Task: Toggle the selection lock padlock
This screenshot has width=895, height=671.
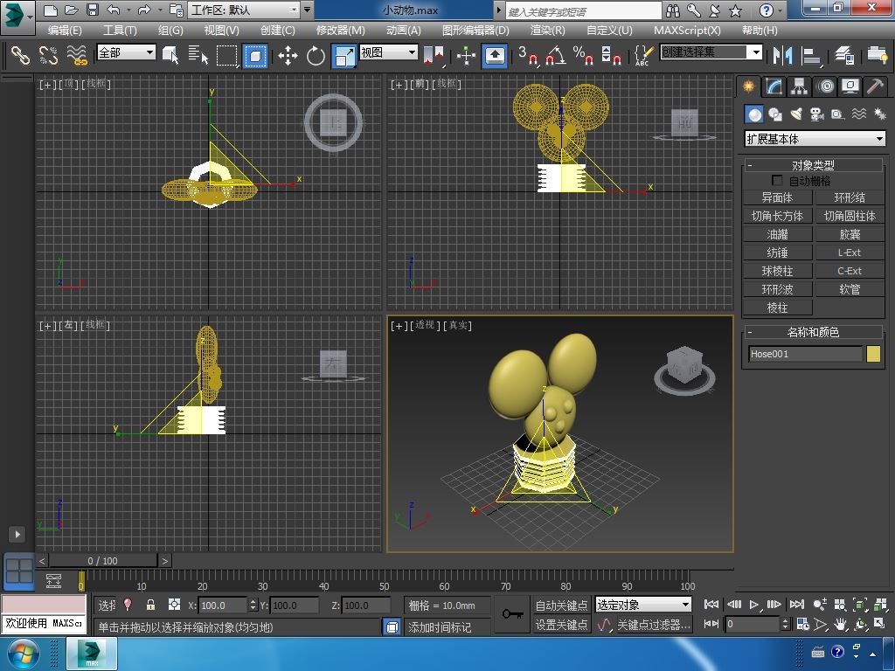Action: coord(150,605)
